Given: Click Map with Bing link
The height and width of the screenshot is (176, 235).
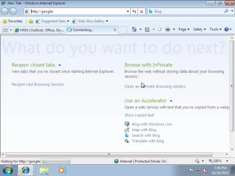Looking at the screenshot, I should (x=144, y=130).
